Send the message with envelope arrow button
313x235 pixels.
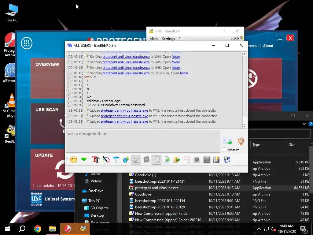click(x=227, y=141)
